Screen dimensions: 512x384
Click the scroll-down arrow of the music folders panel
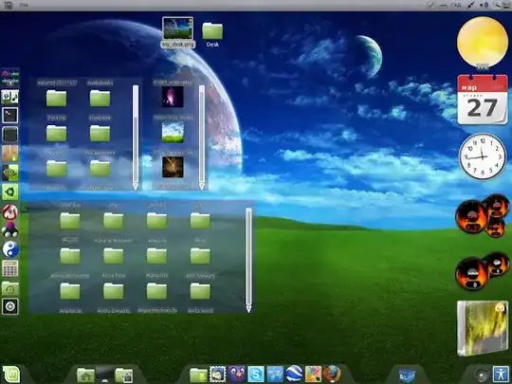tap(248, 309)
